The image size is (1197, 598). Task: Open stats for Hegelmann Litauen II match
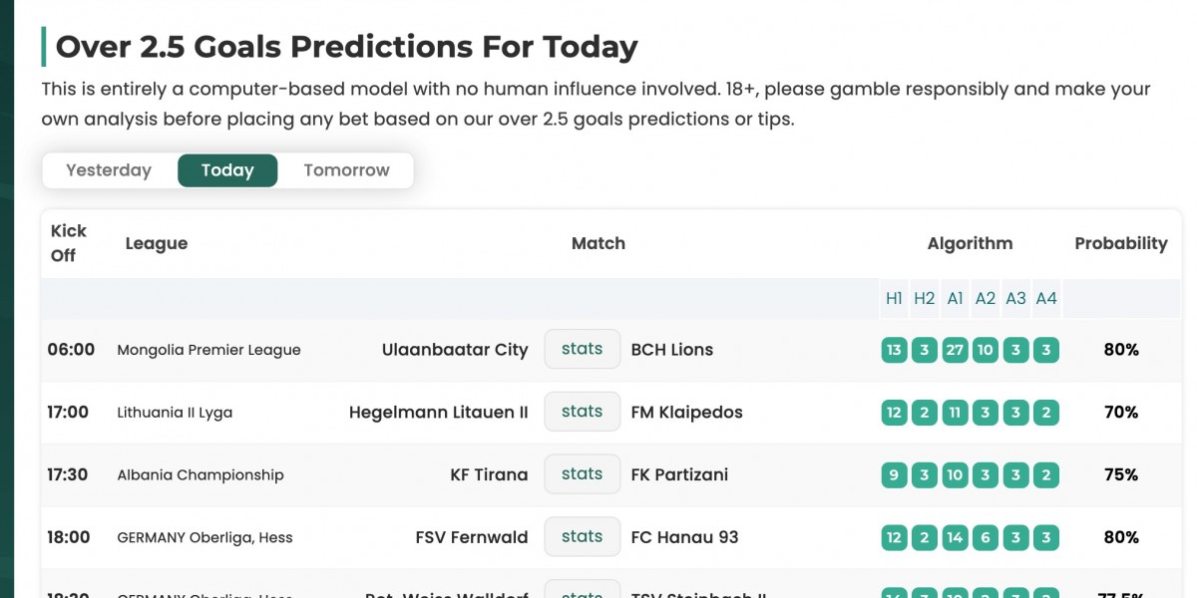click(x=583, y=412)
